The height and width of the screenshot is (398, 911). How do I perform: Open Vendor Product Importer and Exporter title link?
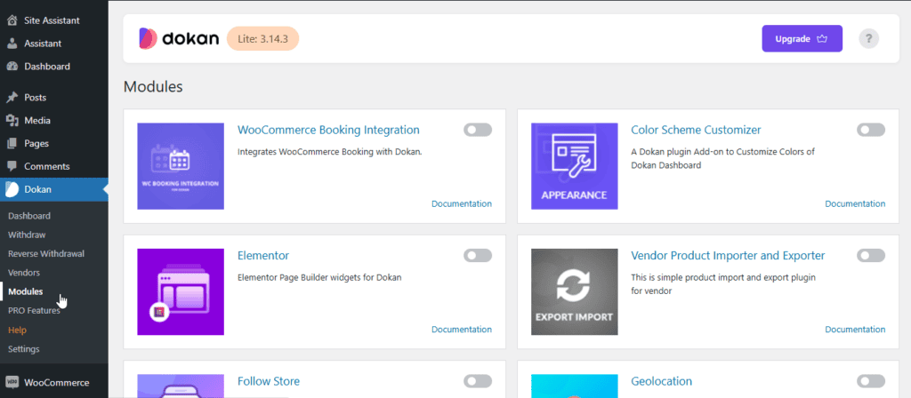[728, 255]
